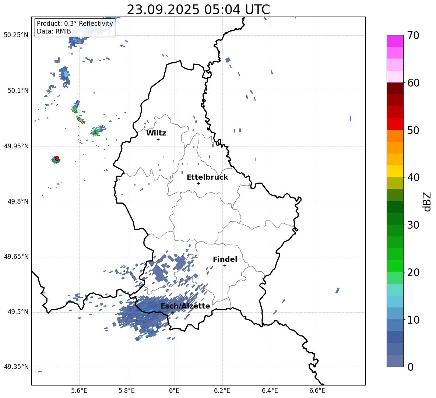Viewport: 436px width, 398px height.
Task: Click the bright green swatch just above 20 dBZ
Action: tap(395, 266)
